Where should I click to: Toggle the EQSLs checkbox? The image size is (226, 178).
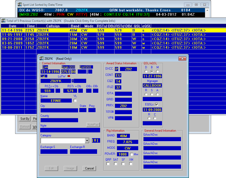pos(156,104)
